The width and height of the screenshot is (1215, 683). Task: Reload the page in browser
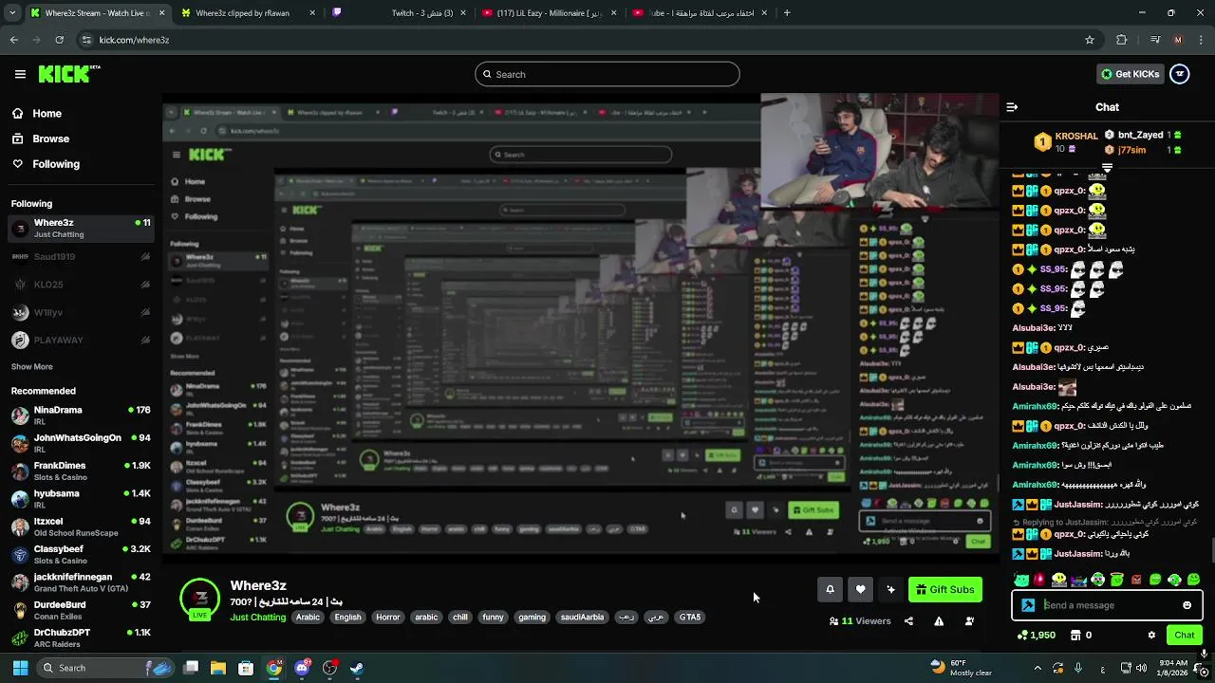59,40
